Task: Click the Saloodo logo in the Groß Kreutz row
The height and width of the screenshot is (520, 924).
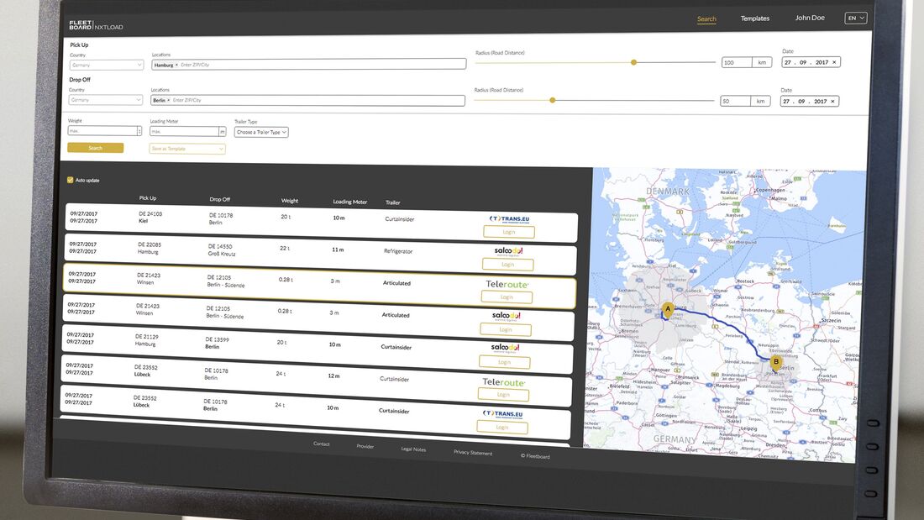Action: pyautogui.click(x=508, y=250)
